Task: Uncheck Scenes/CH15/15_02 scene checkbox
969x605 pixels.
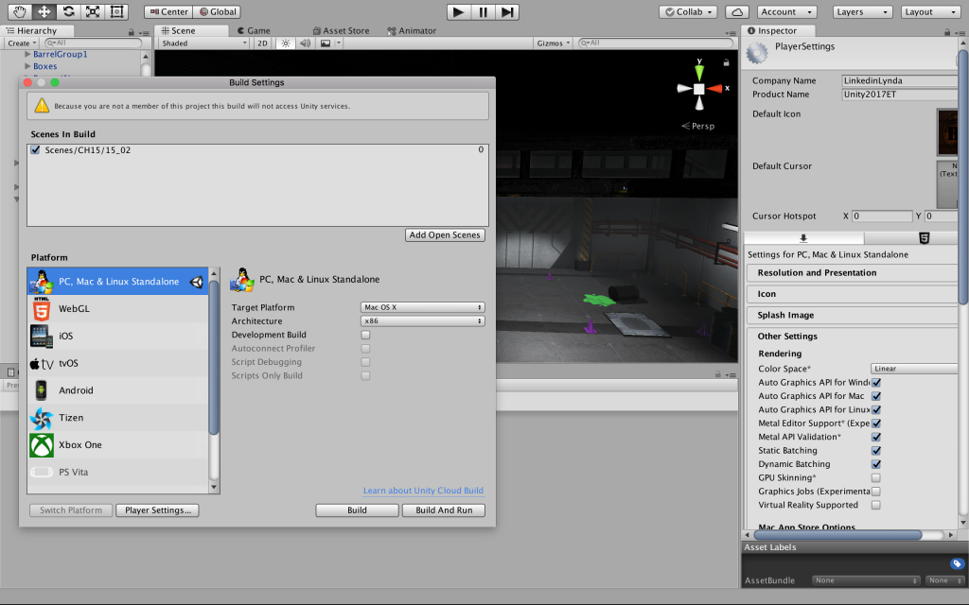Action: 35,150
